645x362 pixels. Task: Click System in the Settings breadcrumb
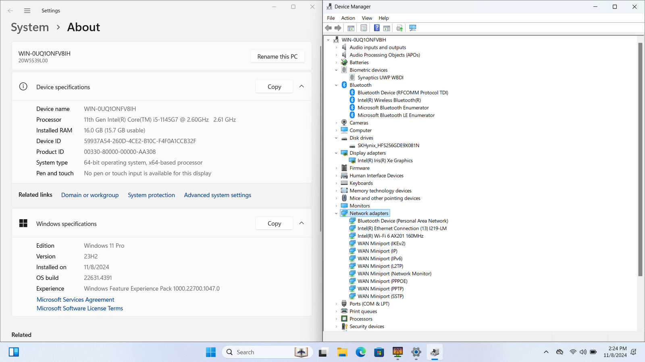[30, 27]
